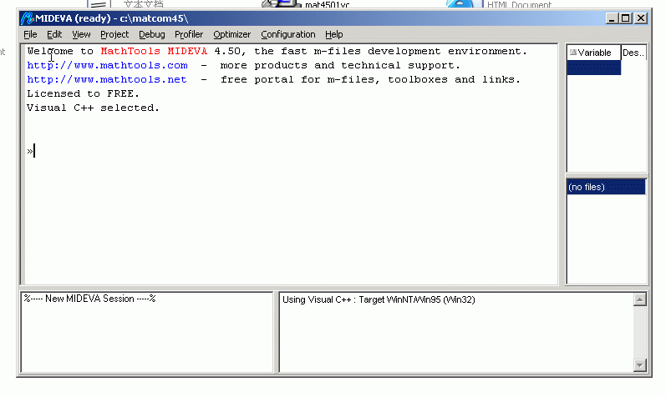Click the Variable column header
Image resolution: width=666 pixels, height=397 pixels.
(x=594, y=53)
